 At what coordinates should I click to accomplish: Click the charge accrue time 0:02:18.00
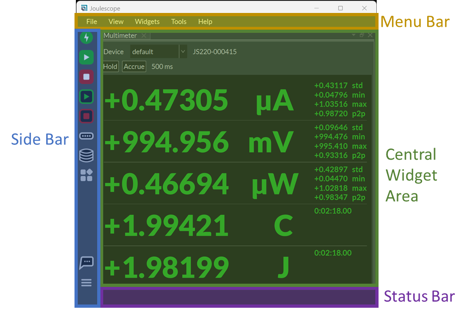tap(333, 211)
